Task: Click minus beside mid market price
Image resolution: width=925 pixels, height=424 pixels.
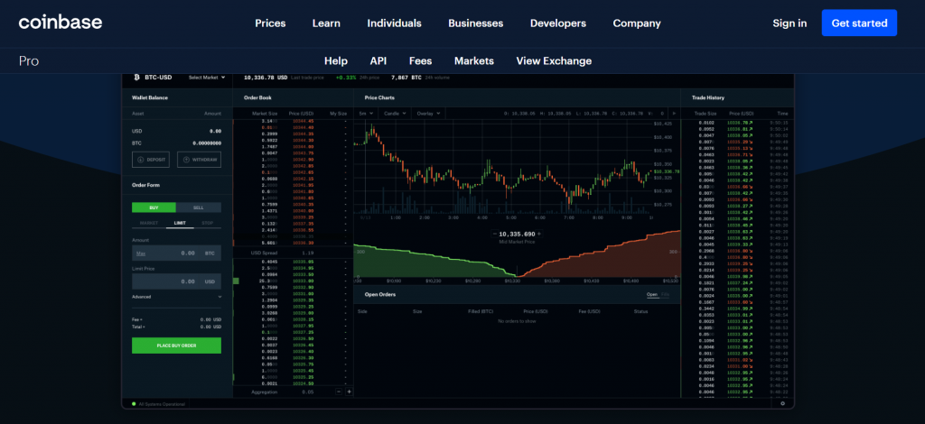Action: click(494, 234)
